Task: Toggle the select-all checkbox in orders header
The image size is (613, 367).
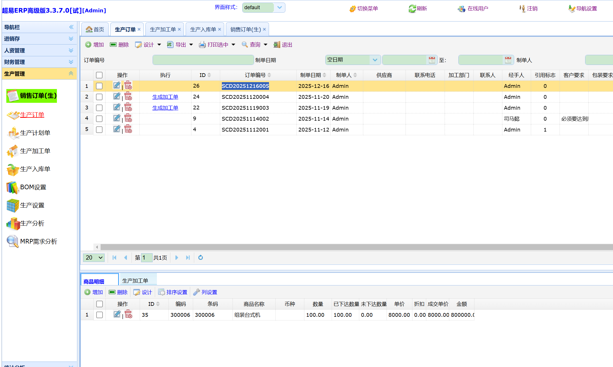Action: (99, 75)
